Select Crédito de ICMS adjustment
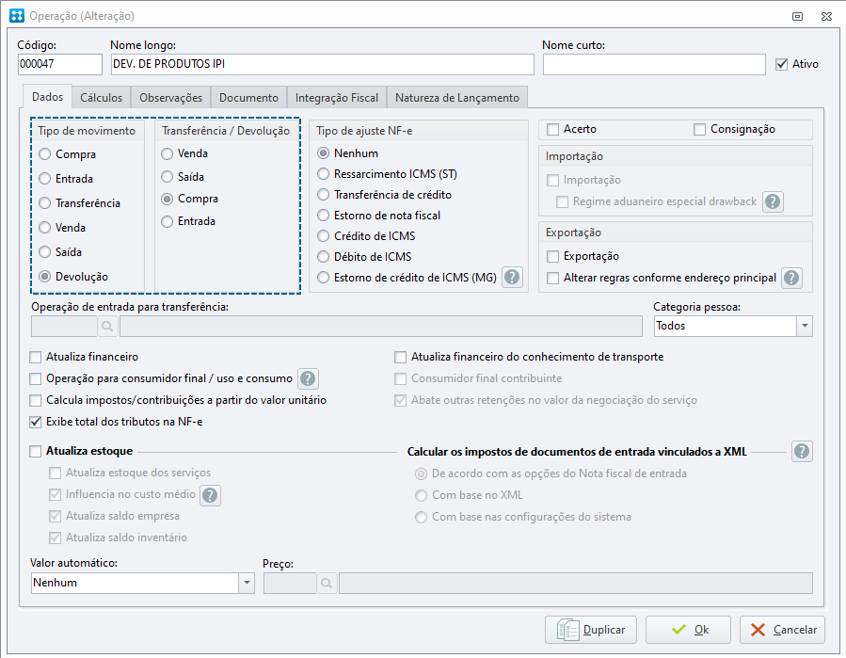The image size is (846, 658). coord(323,236)
